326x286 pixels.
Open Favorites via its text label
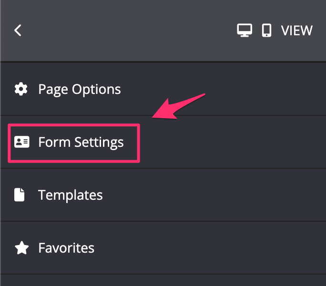click(66, 248)
